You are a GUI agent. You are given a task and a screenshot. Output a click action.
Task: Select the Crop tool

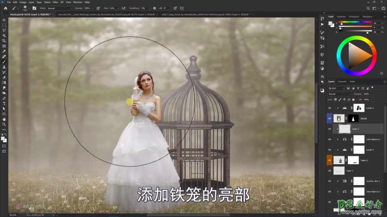click(4, 41)
